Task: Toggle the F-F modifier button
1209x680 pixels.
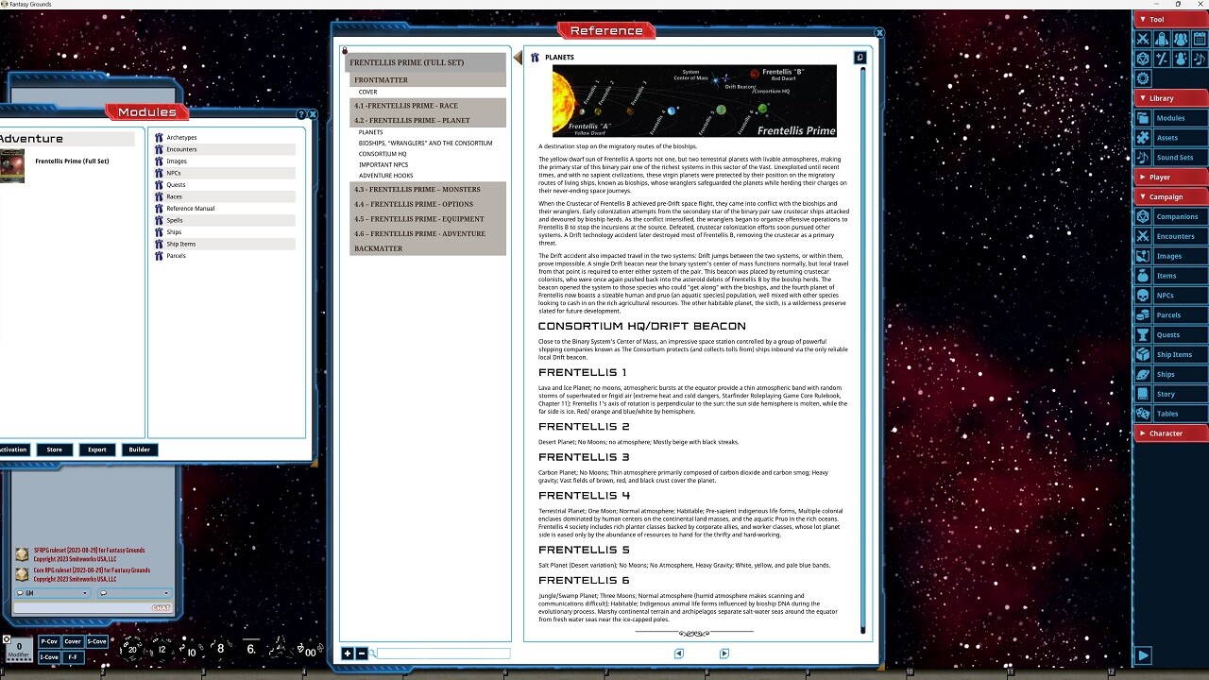Action: (73, 656)
